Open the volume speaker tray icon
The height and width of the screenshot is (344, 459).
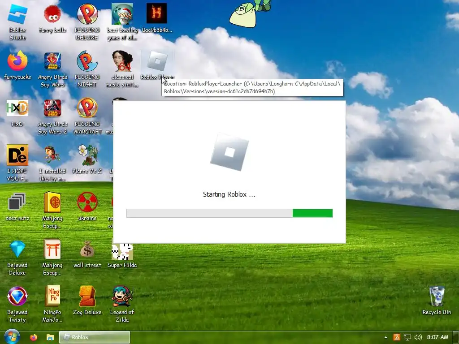click(x=418, y=337)
